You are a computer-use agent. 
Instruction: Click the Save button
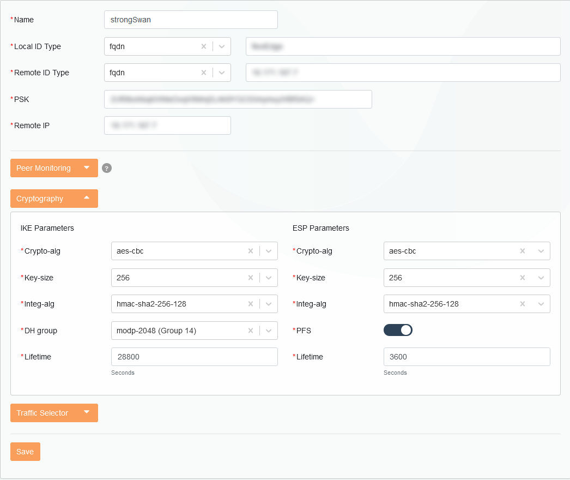point(25,452)
